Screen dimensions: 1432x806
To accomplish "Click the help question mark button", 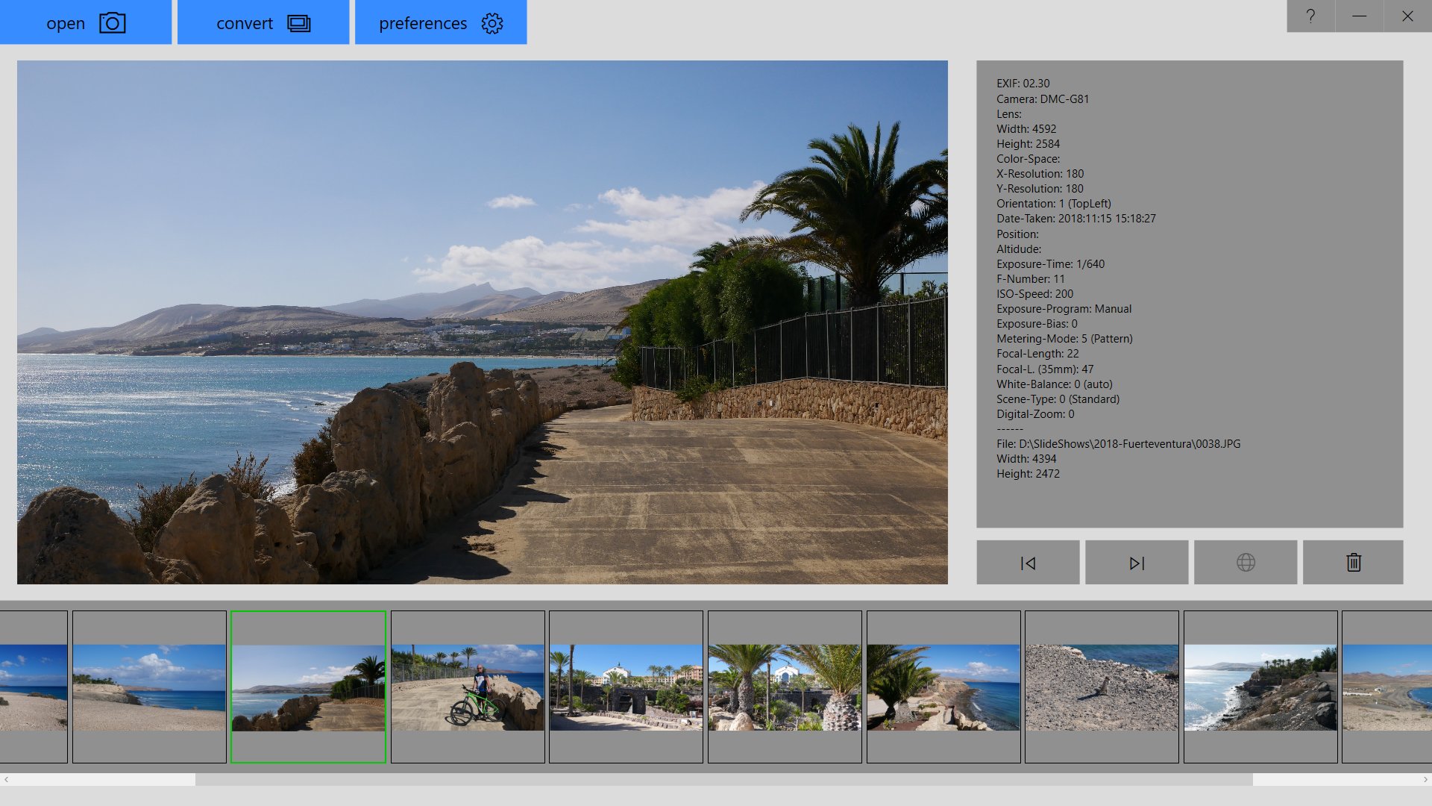I will tap(1310, 16).
